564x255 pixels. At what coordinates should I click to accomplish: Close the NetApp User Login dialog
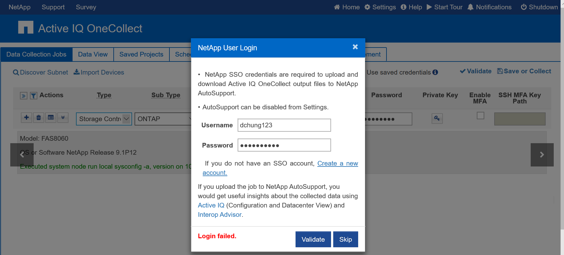(355, 47)
